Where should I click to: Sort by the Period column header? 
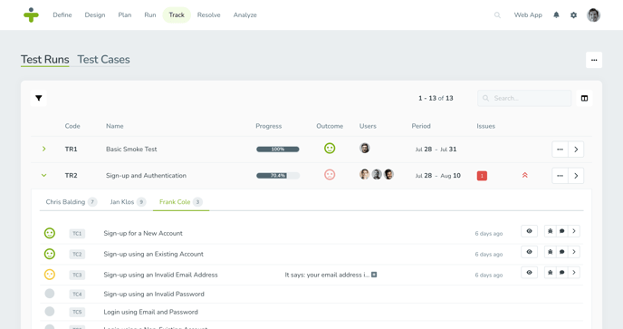tap(421, 126)
